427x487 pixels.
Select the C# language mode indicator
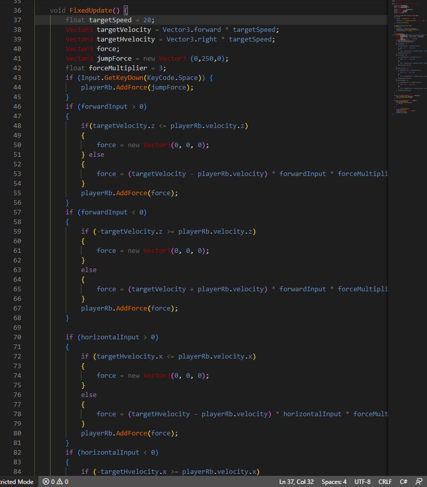[x=404, y=481]
